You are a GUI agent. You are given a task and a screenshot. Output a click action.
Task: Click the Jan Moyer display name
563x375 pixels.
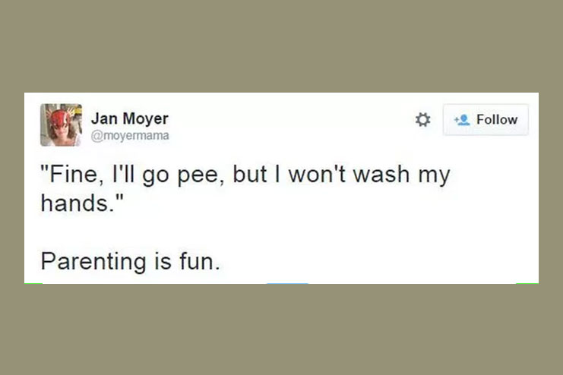(x=130, y=118)
